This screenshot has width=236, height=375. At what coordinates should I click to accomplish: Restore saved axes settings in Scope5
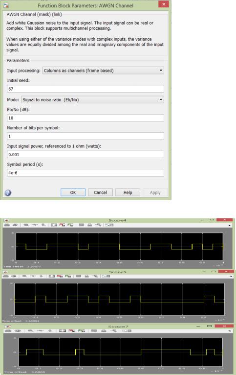tap(68, 276)
